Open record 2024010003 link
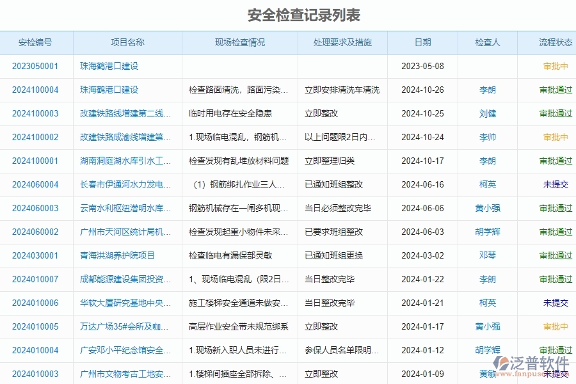576x384 pixels. (x=35, y=374)
